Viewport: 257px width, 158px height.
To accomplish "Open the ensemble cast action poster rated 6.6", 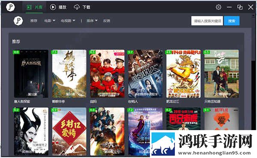I will tap(107, 131).
